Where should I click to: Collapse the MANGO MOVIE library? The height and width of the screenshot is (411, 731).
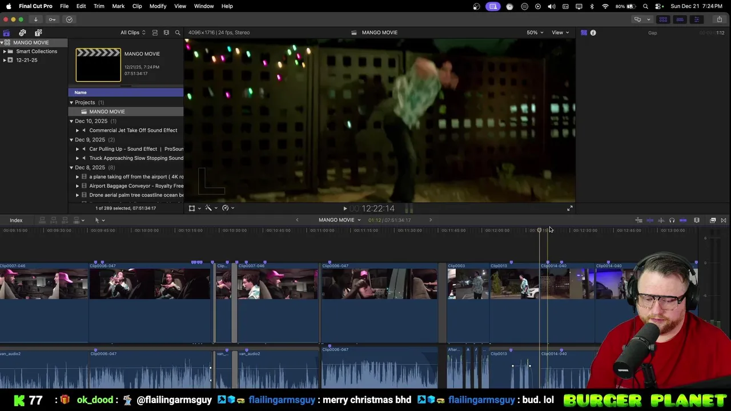(x=2, y=43)
